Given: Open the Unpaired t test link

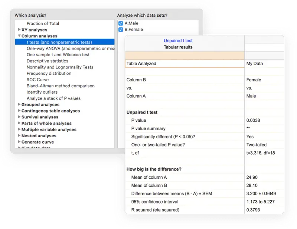Looking at the screenshot, I should [x=178, y=41].
